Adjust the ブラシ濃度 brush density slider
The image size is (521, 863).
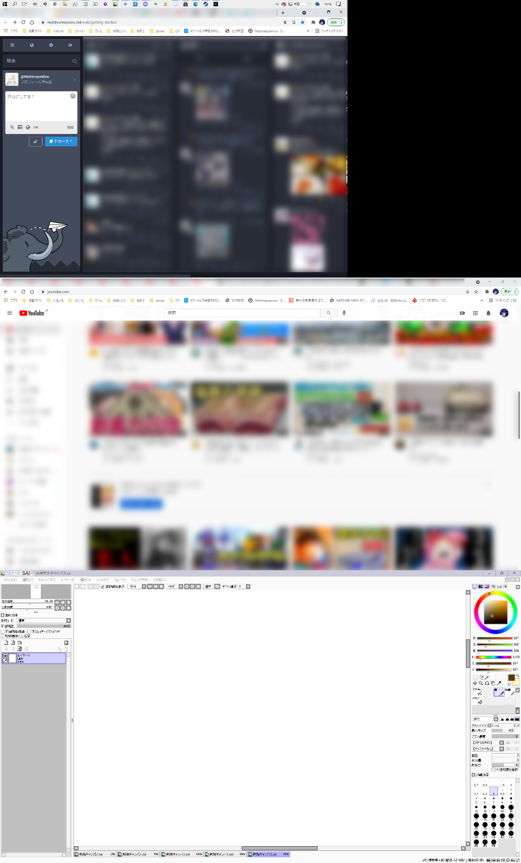[506, 736]
